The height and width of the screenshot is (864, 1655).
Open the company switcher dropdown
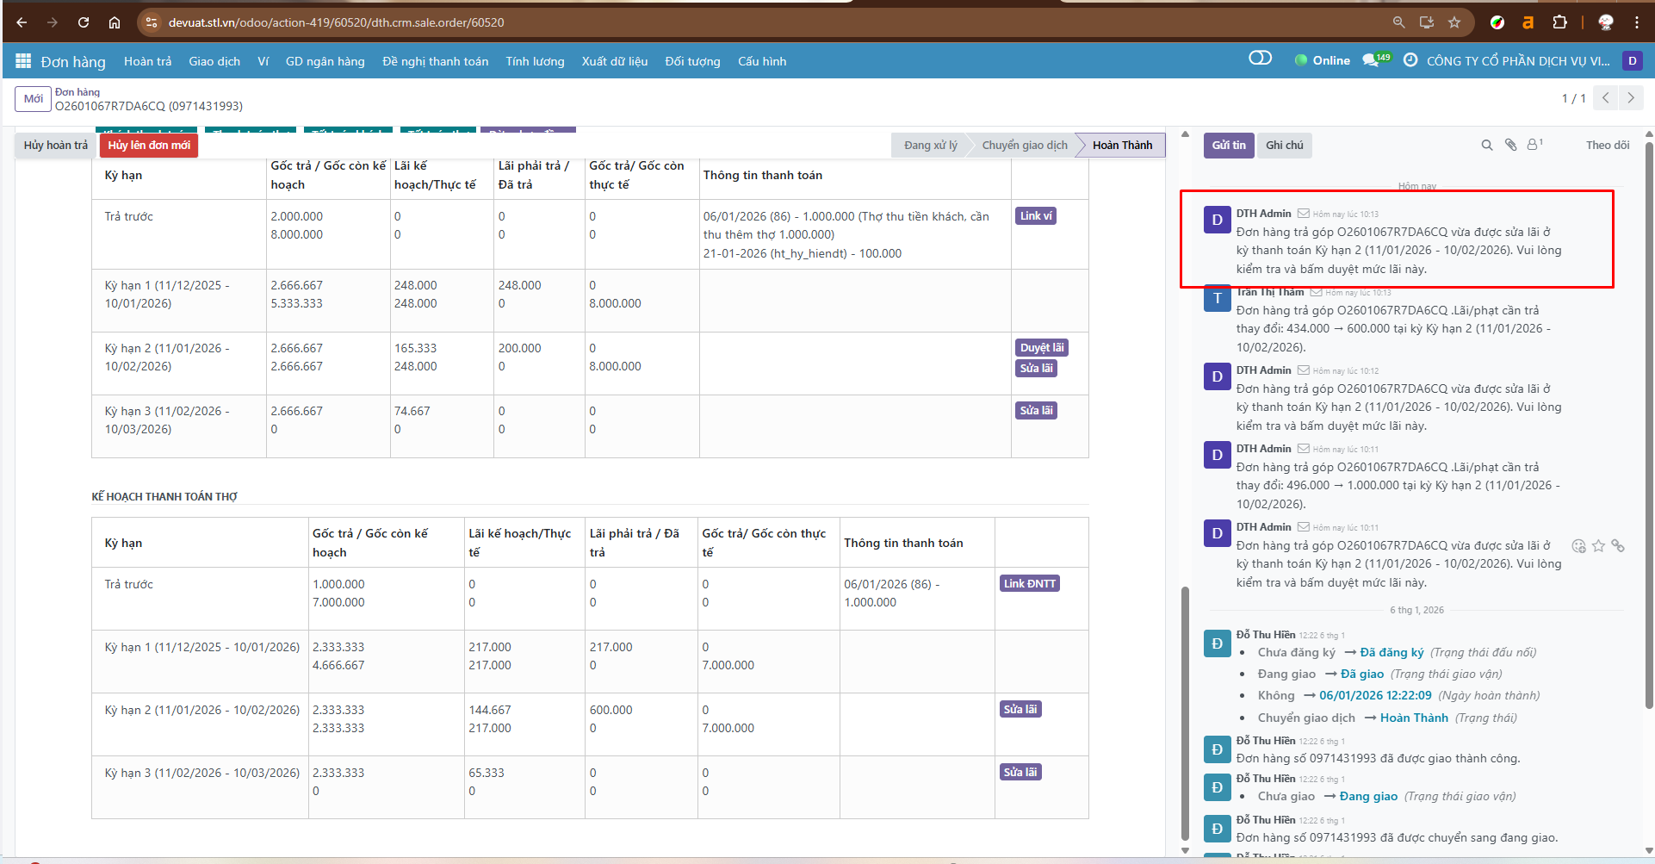point(1517,61)
